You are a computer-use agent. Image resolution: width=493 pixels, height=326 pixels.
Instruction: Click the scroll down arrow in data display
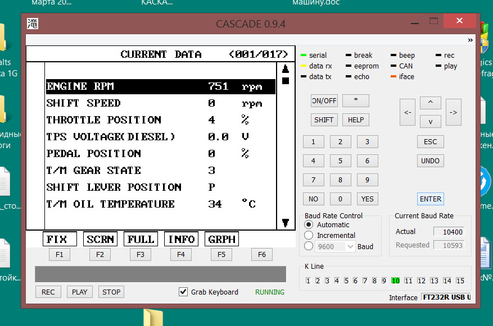(286, 223)
